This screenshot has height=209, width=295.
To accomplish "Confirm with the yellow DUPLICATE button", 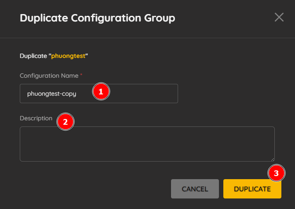I will pos(252,189).
